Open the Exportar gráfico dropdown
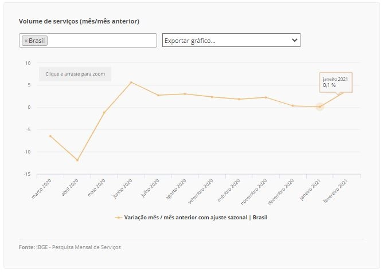383x272 pixels. (x=231, y=40)
